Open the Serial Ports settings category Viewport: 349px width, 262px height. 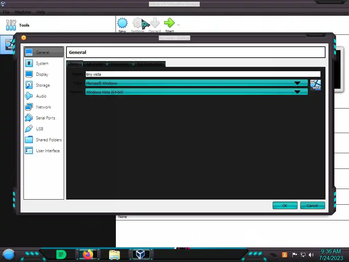click(44, 118)
